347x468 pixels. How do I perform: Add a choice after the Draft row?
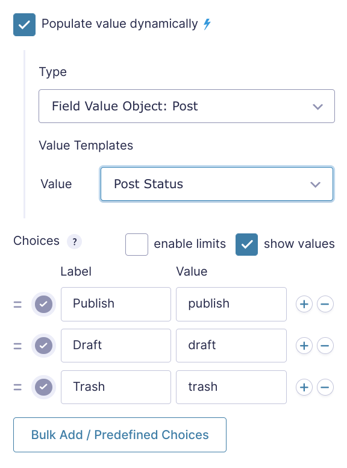(x=304, y=346)
